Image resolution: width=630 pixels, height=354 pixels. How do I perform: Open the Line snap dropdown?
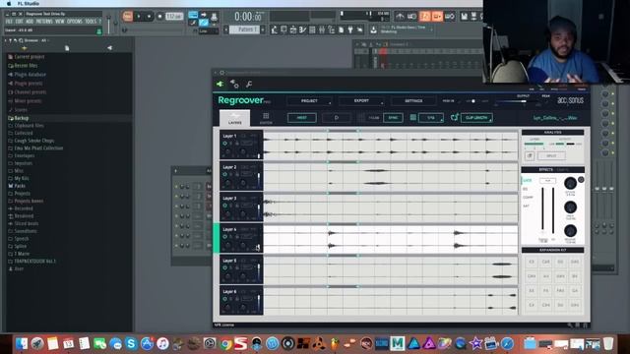point(209,30)
